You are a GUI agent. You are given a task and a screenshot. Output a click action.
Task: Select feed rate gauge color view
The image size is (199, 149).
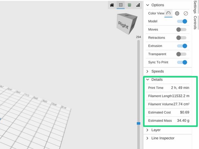168,13
